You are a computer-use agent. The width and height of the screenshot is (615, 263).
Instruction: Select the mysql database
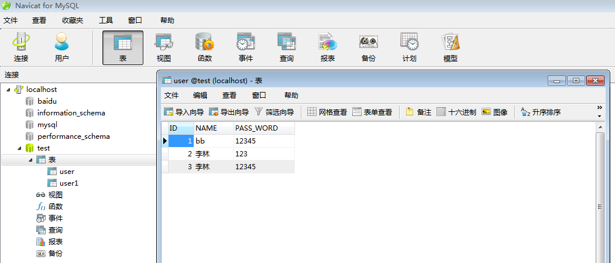click(47, 125)
